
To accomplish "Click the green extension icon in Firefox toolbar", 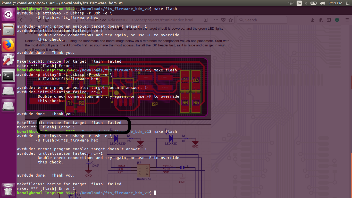I will click(337, 20).
